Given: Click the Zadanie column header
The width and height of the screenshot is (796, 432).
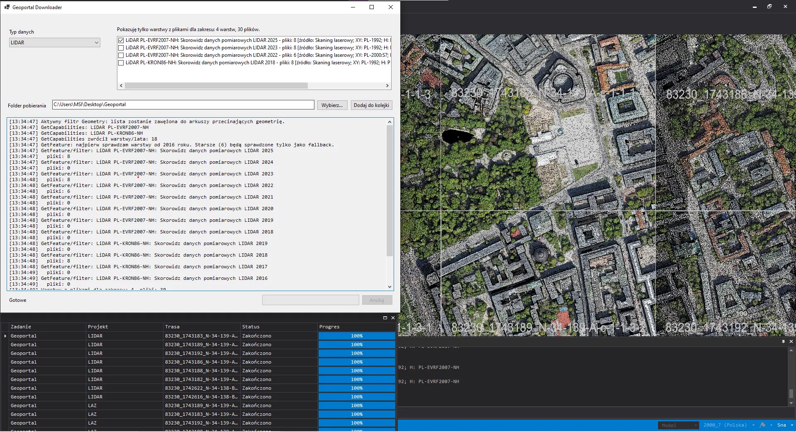Looking at the screenshot, I should tap(47, 327).
